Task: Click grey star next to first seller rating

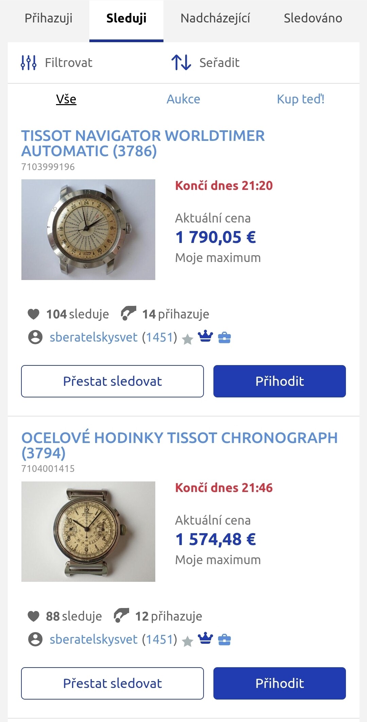Action: (188, 339)
